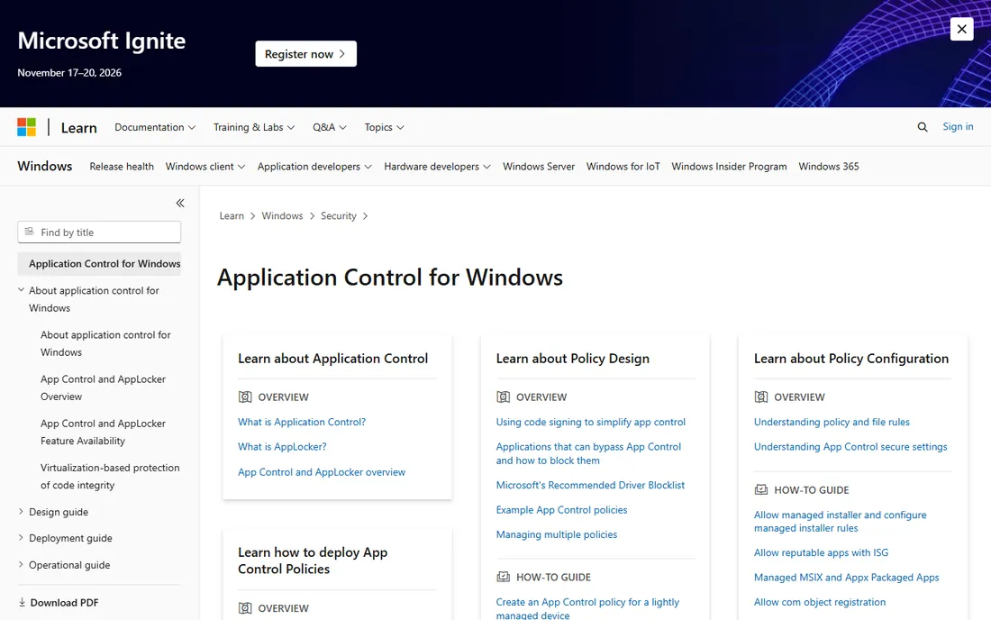Image resolution: width=991 pixels, height=620 pixels.
Task: Close the Microsoft Ignite banner
Action: [961, 29]
